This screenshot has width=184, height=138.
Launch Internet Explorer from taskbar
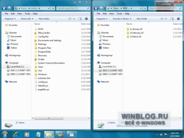coord(16,134)
